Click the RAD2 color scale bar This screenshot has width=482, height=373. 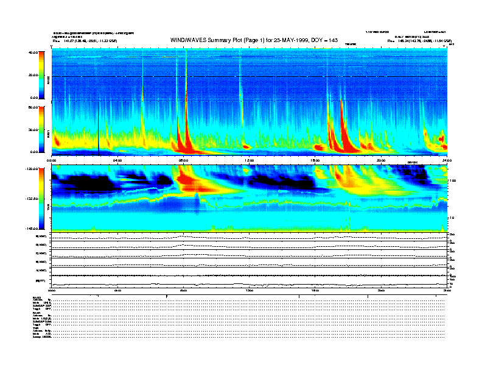click(41, 75)
